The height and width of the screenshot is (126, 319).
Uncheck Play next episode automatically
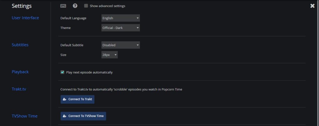[62, 72]
